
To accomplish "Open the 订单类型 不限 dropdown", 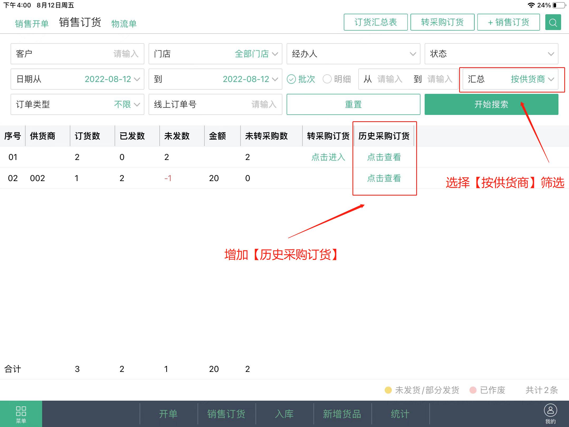I will [77, 104].
